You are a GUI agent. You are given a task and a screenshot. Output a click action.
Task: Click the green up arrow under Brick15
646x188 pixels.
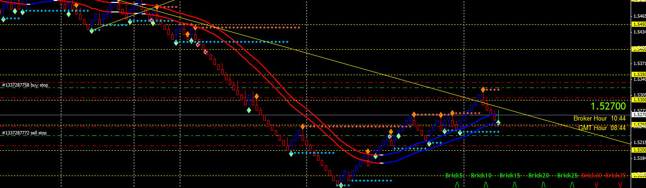point(515,184)
